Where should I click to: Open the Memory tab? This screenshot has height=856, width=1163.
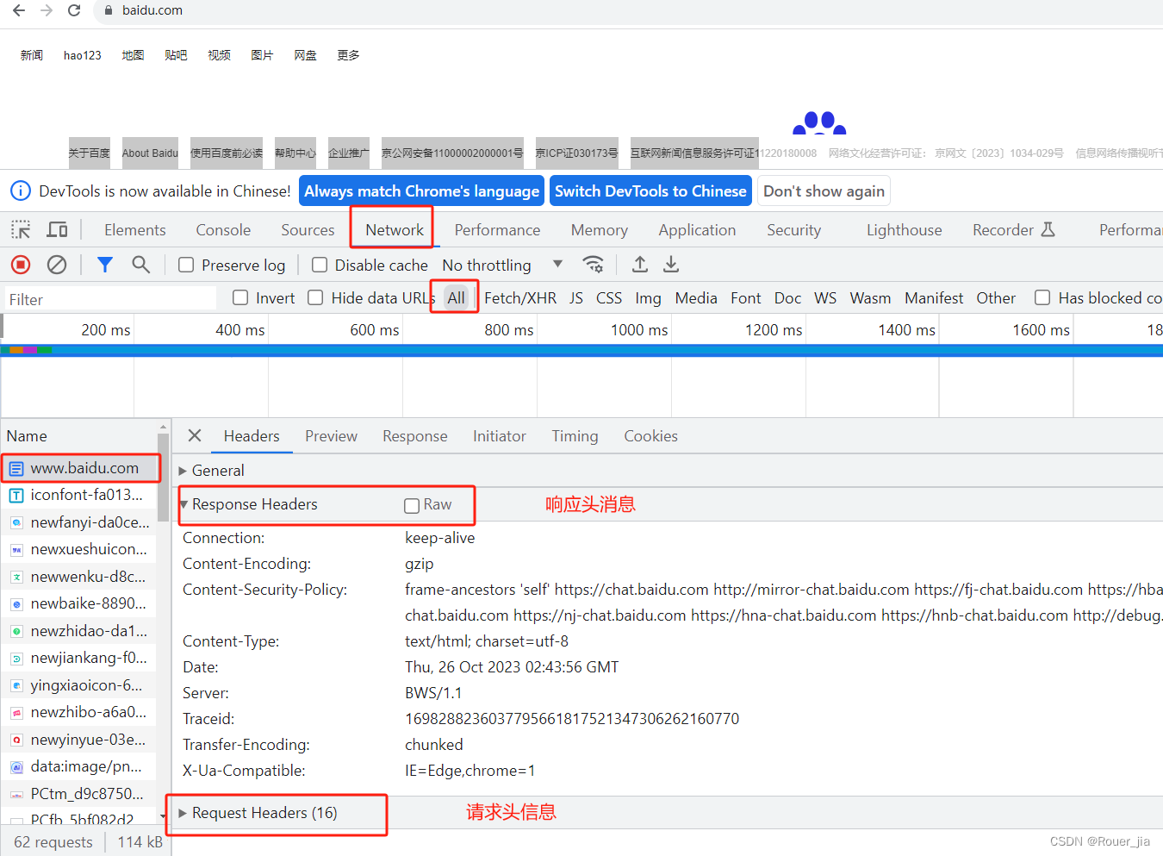600,229
